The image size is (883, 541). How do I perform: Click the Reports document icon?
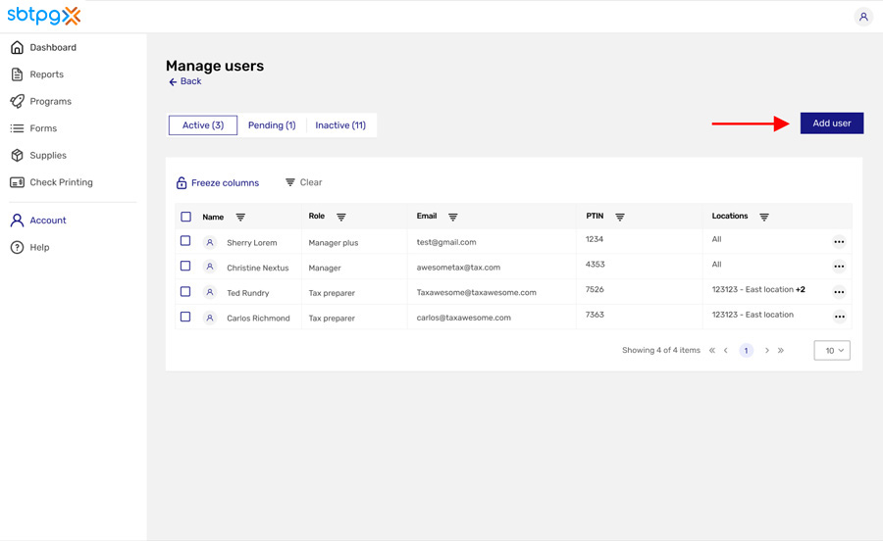[x=17, y=74]
